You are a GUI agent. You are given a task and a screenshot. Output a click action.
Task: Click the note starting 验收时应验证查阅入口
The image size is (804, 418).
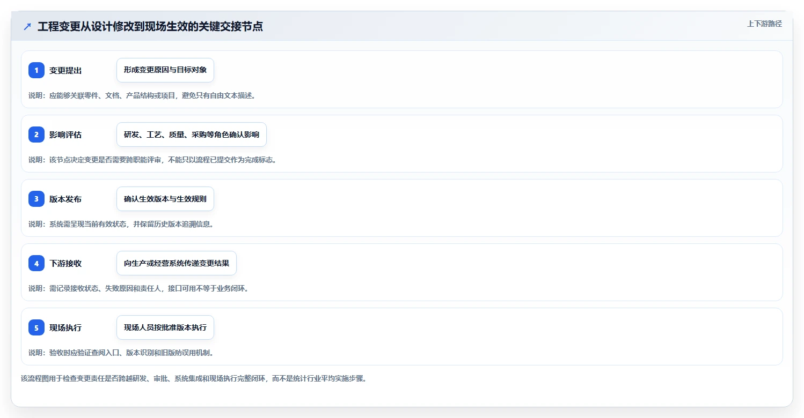tap(122, 353)
